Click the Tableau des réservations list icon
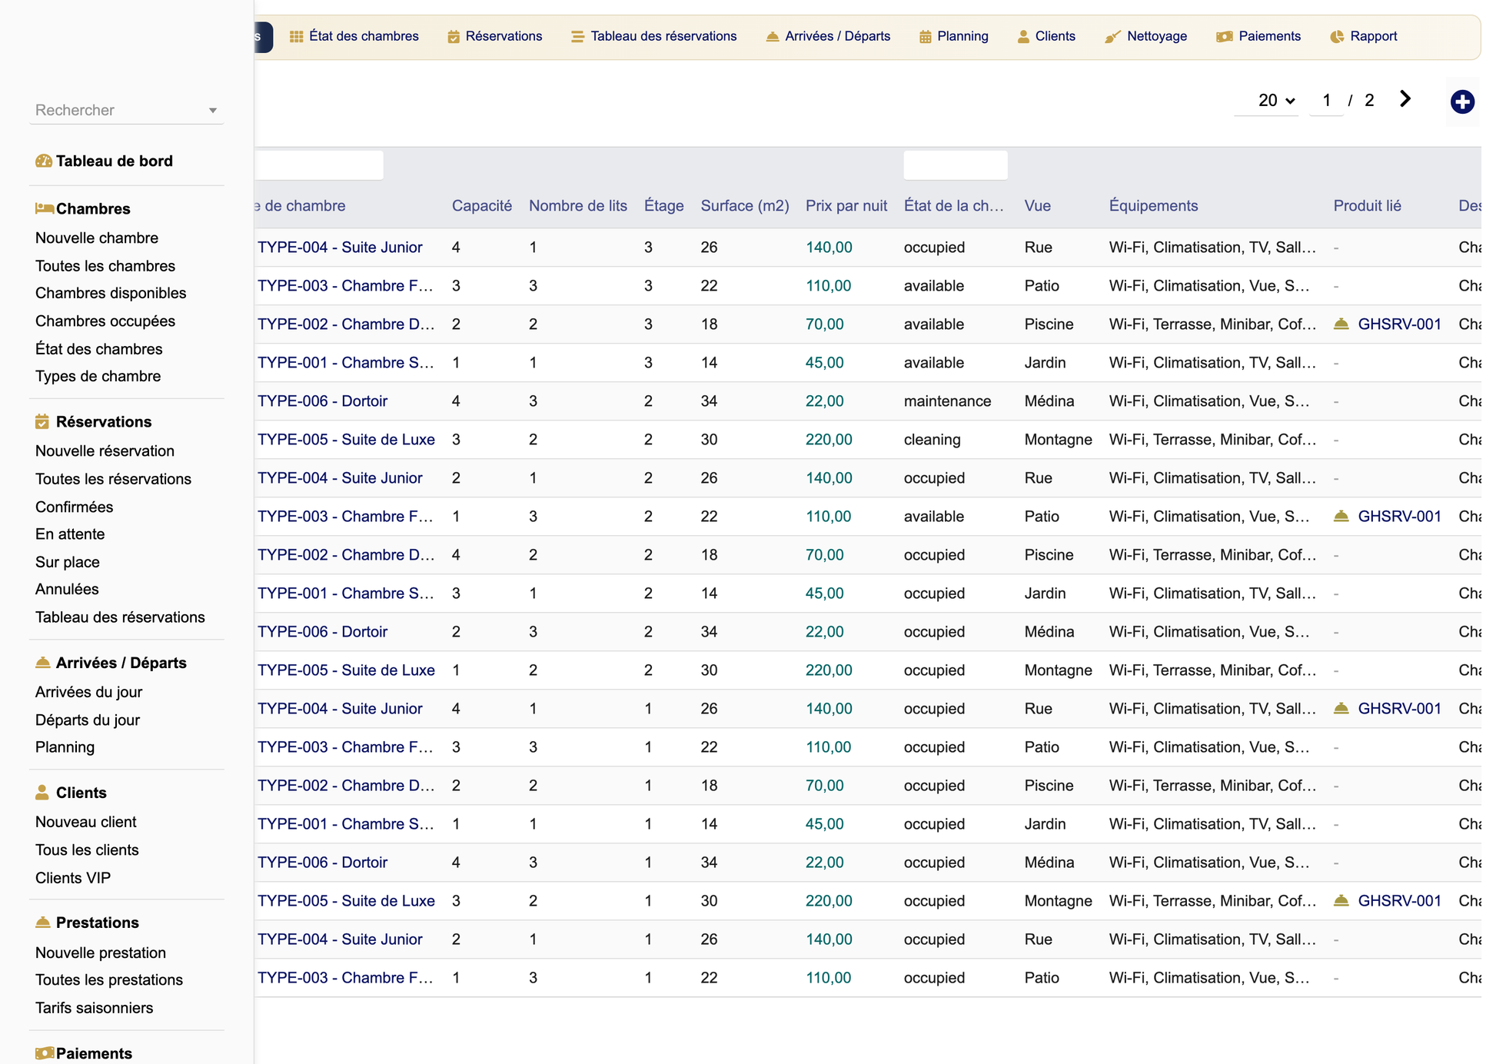 click(577, 36)
